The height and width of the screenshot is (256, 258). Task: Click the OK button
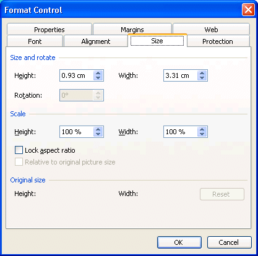[179, 242]
